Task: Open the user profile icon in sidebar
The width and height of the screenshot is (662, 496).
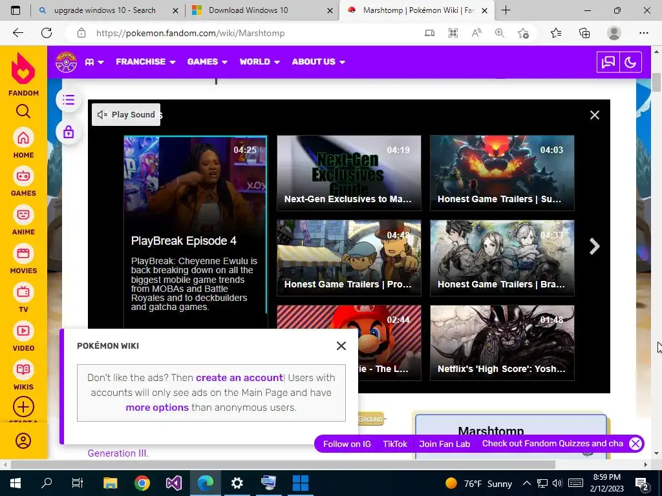Action: click(23, 440)
